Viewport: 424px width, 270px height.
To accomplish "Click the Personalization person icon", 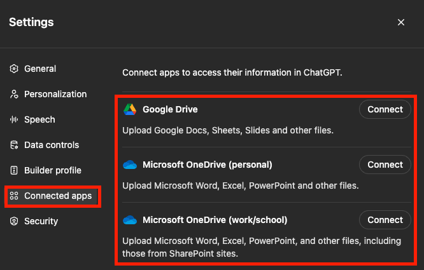I will tap(14, 94).
